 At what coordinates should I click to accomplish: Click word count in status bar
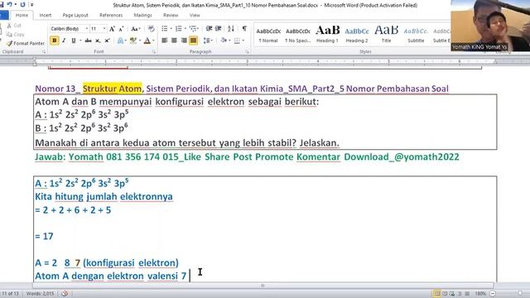tap(40, 294)
